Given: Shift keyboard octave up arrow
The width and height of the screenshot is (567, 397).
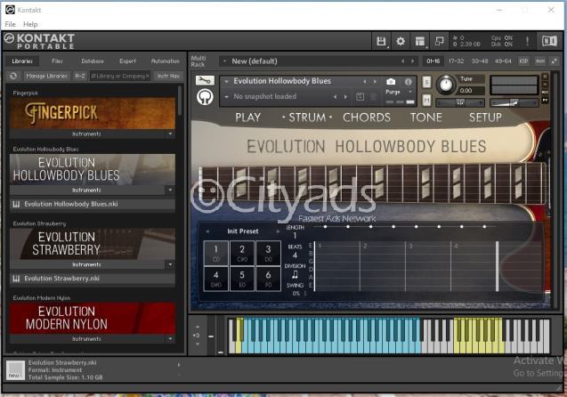Looking at the screenshot, I should pyautogui.click(x=197, y=327).
